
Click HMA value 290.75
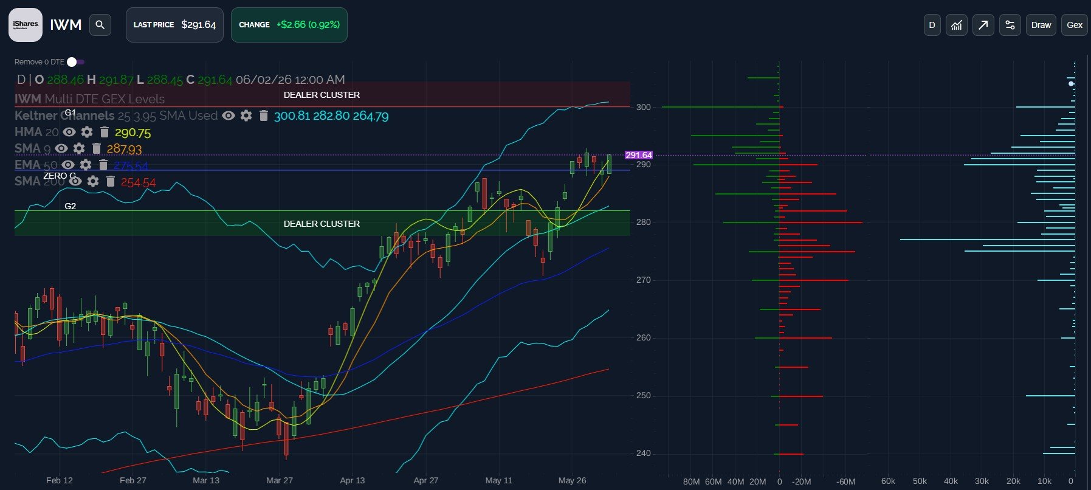coord(133,133)
